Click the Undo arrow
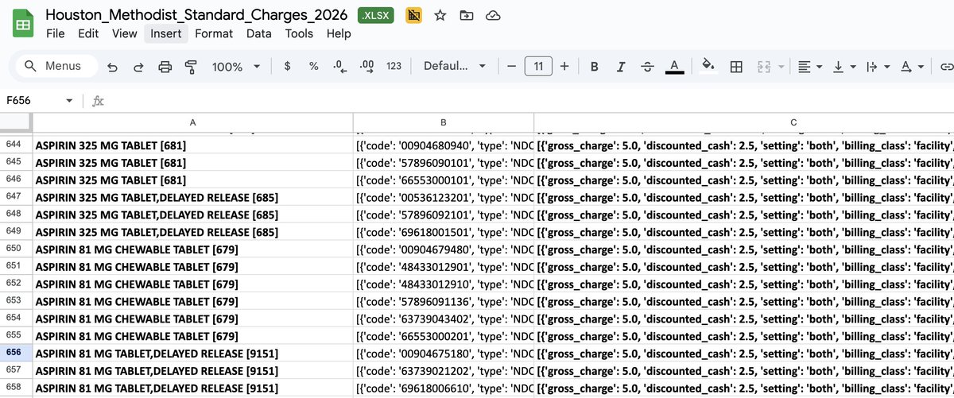This screenshot has height=398, width=954. click(113, 67)
